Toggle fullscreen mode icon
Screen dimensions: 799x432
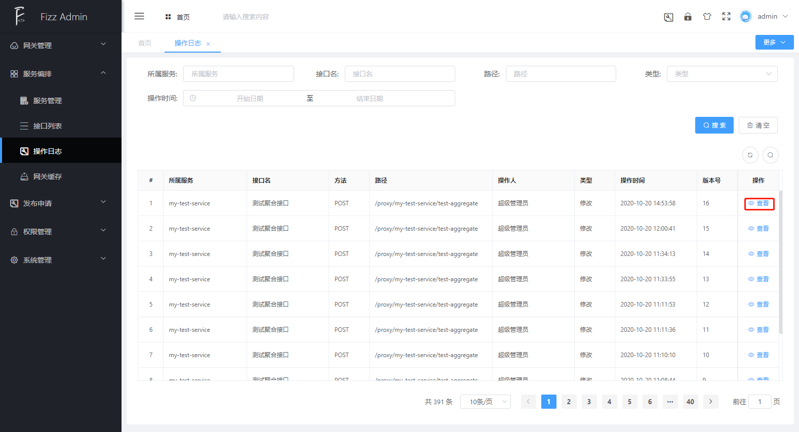726,17
